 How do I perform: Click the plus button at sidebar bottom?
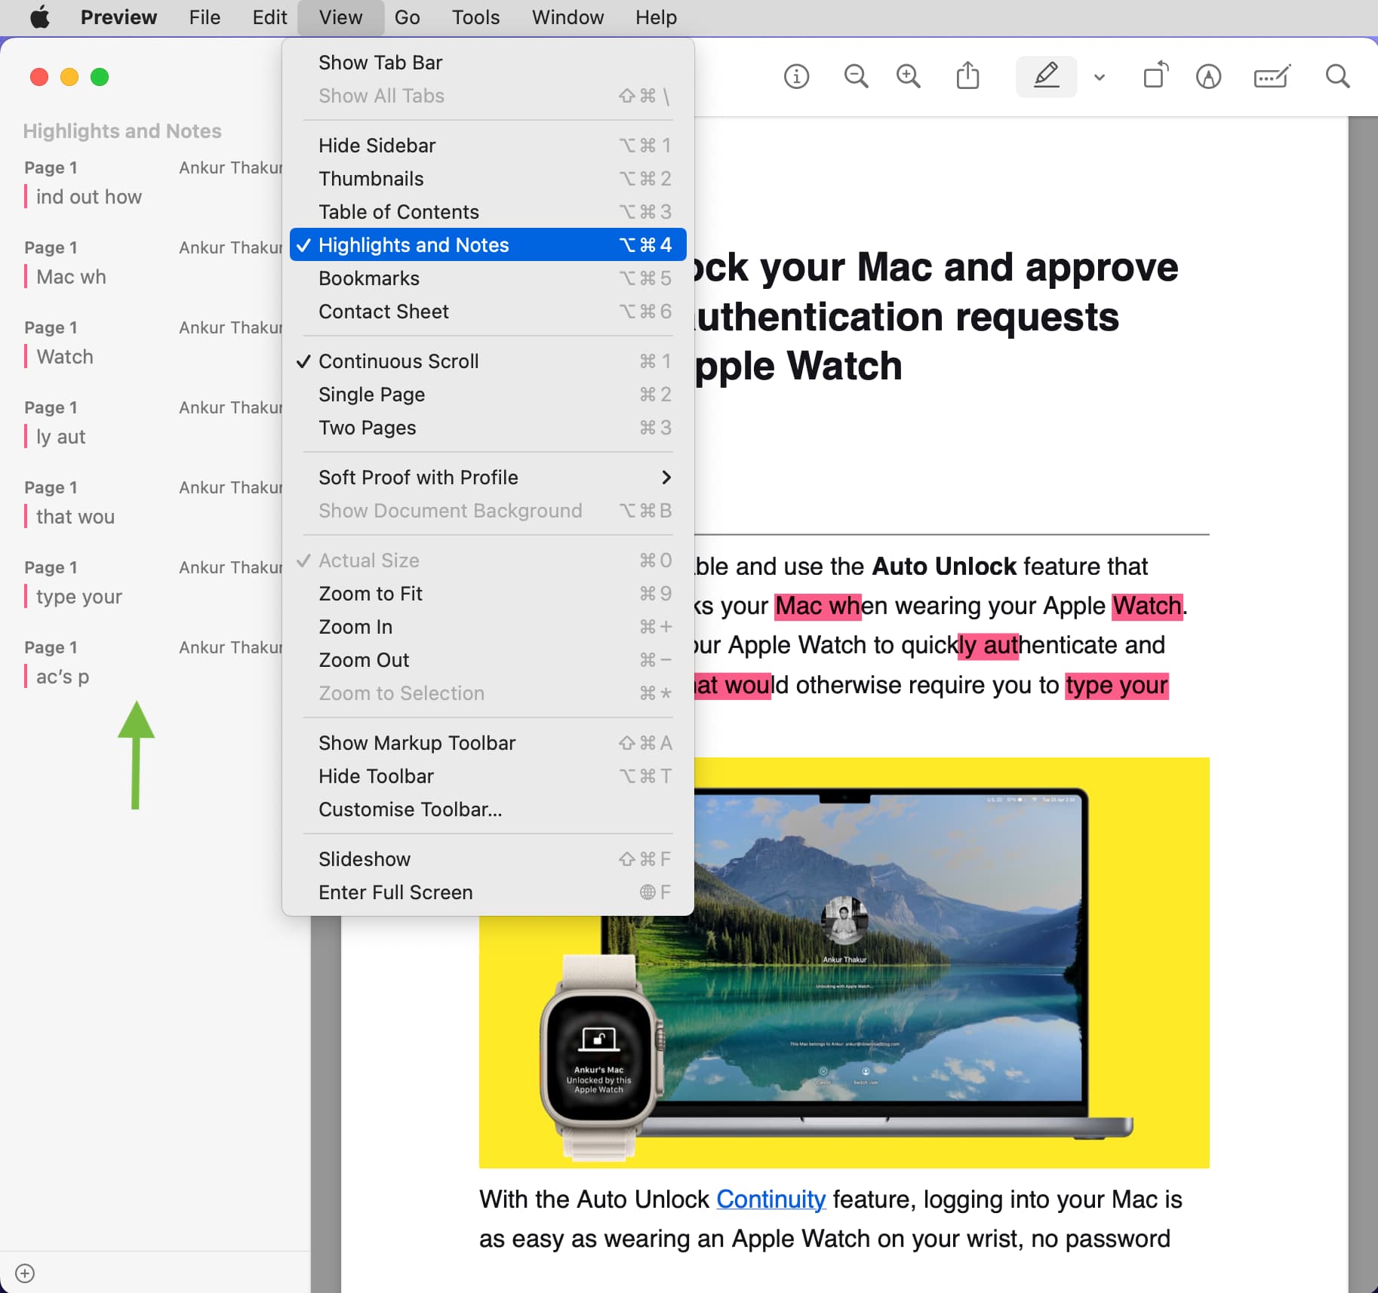coord(25,1273)
